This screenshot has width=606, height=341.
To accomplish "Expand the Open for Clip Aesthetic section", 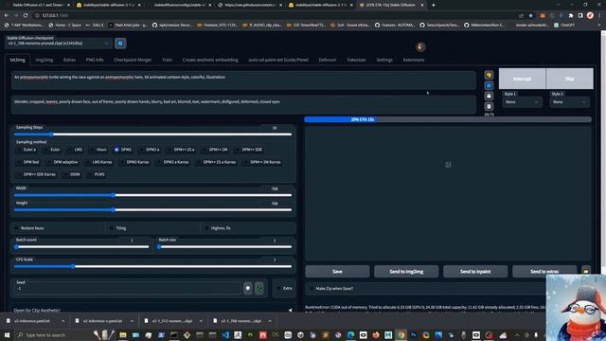I will tap(152, 310).
